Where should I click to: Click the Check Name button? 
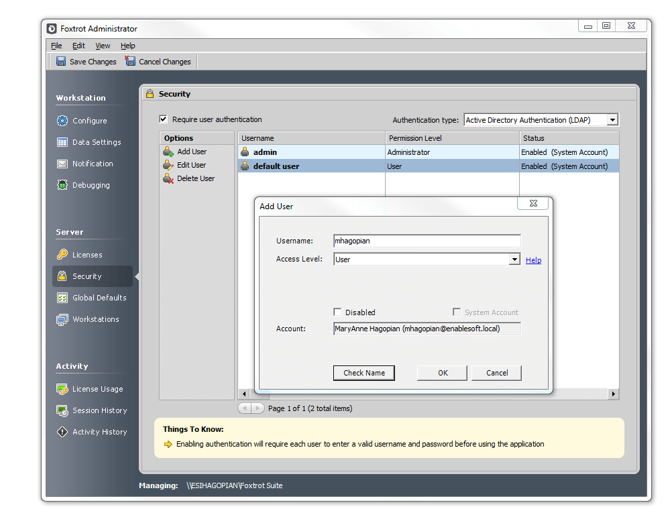pyautogui.click(x=364, y=373)
